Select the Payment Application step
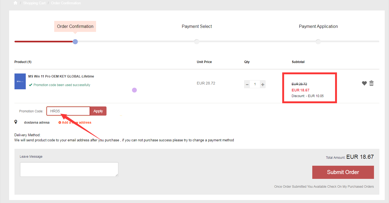The image size is (389, 203). [318, 26]
